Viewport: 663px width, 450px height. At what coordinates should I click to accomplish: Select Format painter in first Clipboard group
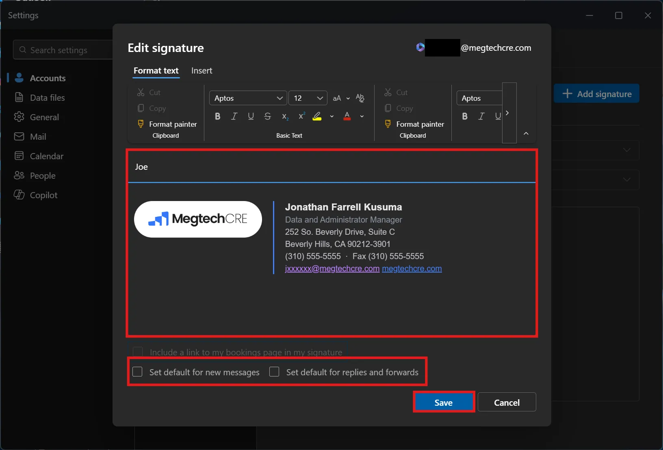[167, 124]
